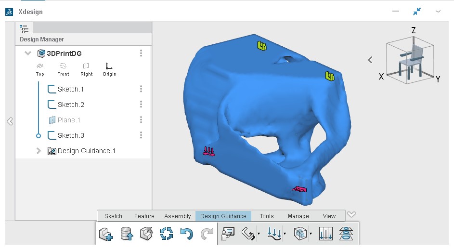Screen dimensions: 454x250
Task: Click the update refresh cycle icon
Action: (x=167, y=234)
